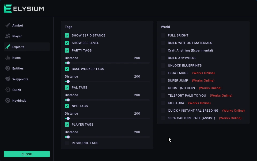Enable Build Without Materials
257x161 pixels.
point(163,43)
